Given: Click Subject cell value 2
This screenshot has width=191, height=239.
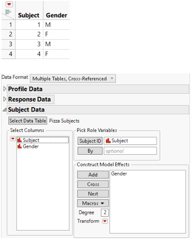Looking at the screenshot, I should pos(29,34).
